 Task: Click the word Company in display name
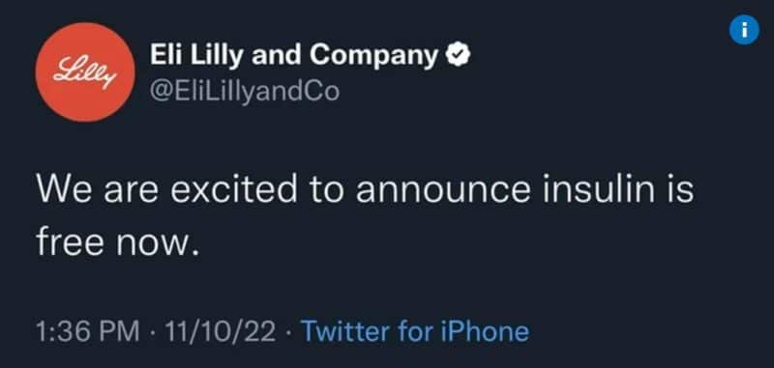(373, 57)
